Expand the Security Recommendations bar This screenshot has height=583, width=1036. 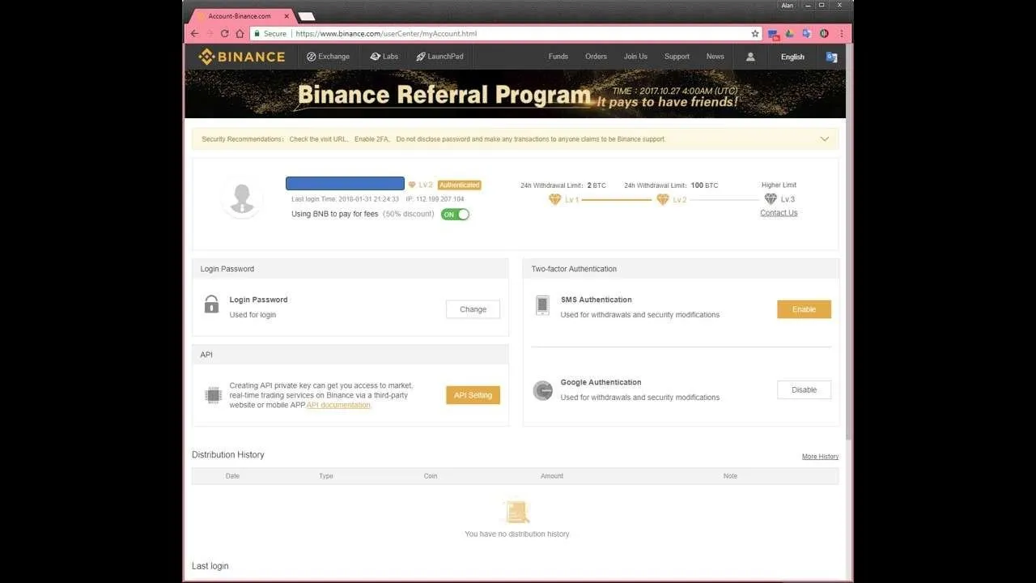point(825,139)
